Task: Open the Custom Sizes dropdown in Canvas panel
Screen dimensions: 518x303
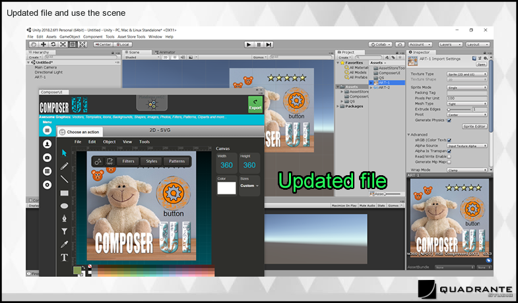Action: point(249,186)
